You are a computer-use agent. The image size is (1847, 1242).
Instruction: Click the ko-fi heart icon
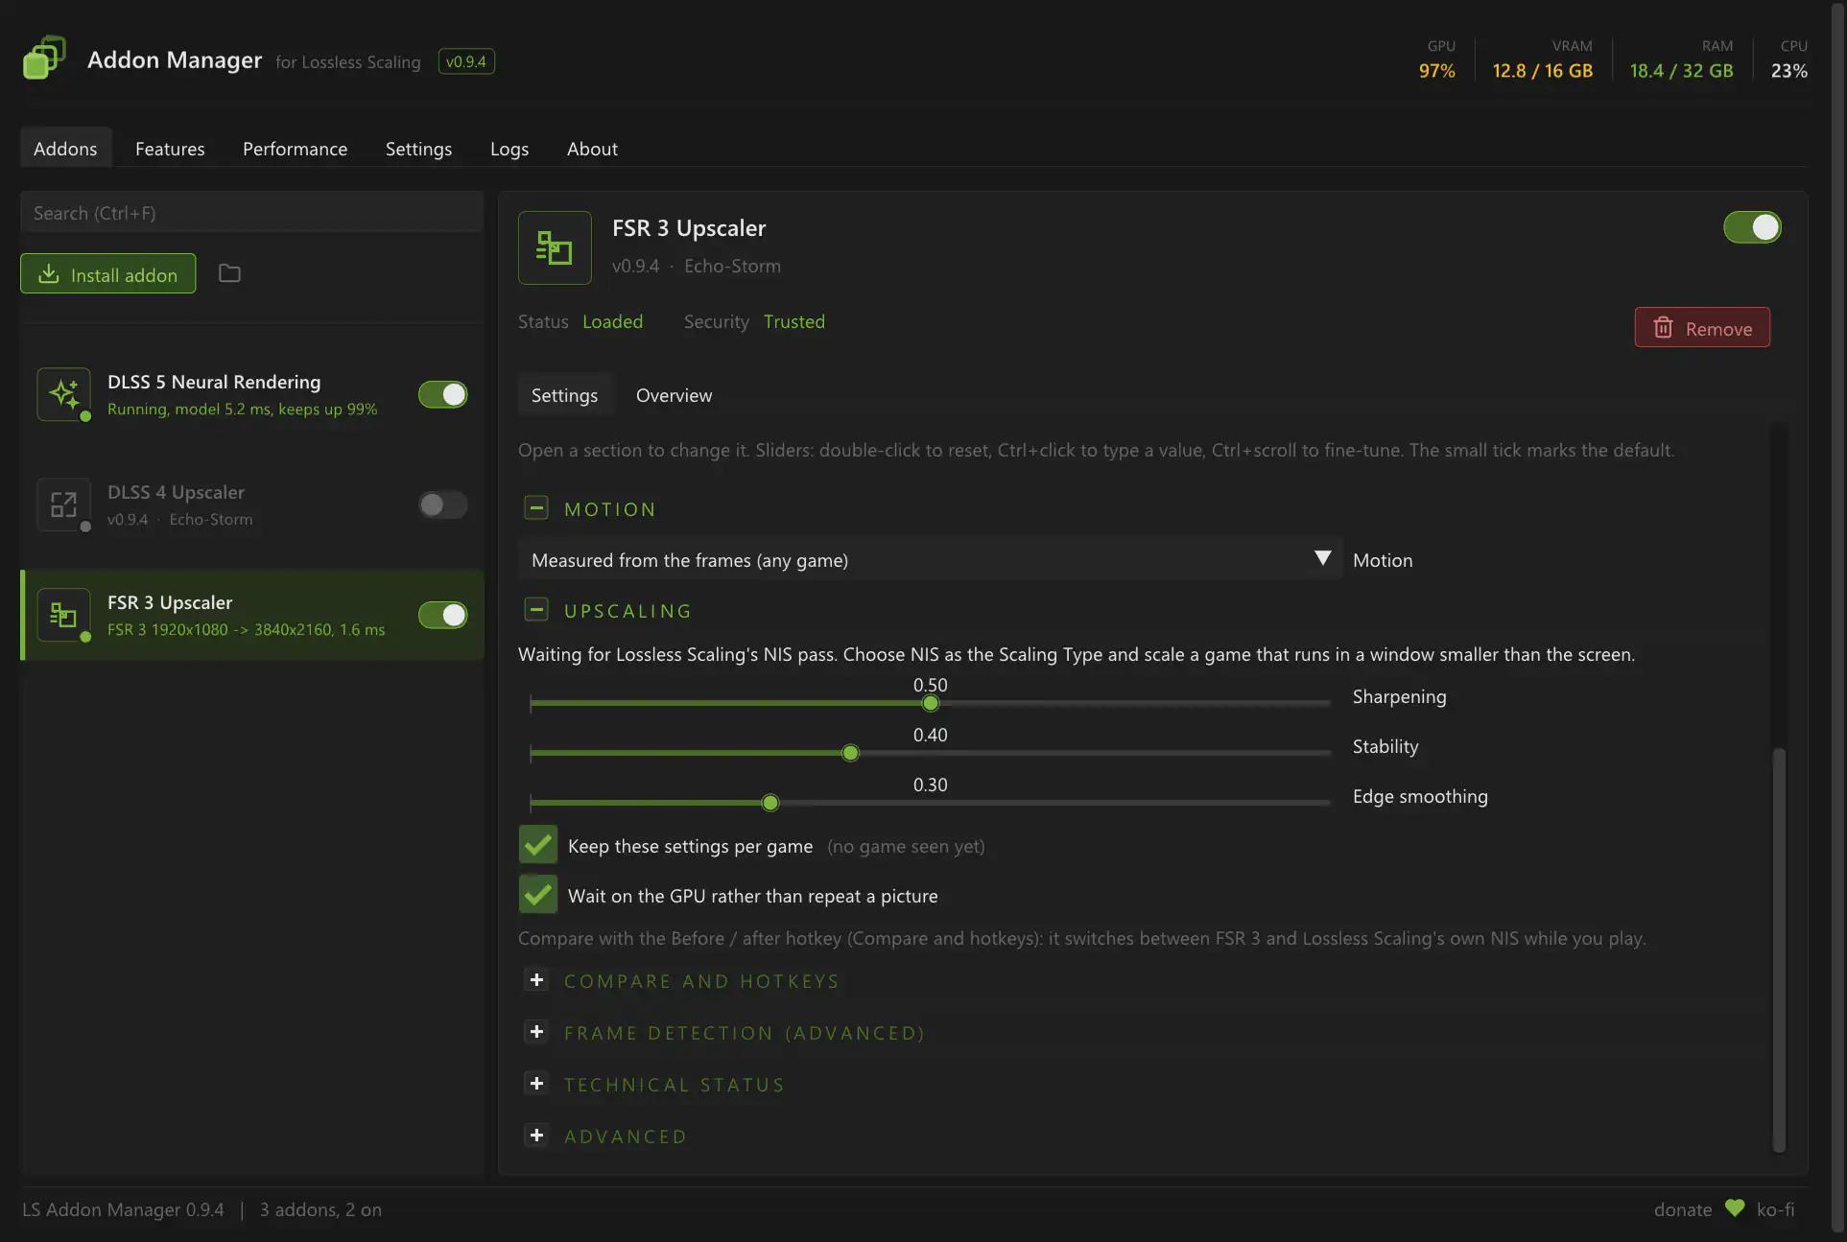point(1735,1208)
